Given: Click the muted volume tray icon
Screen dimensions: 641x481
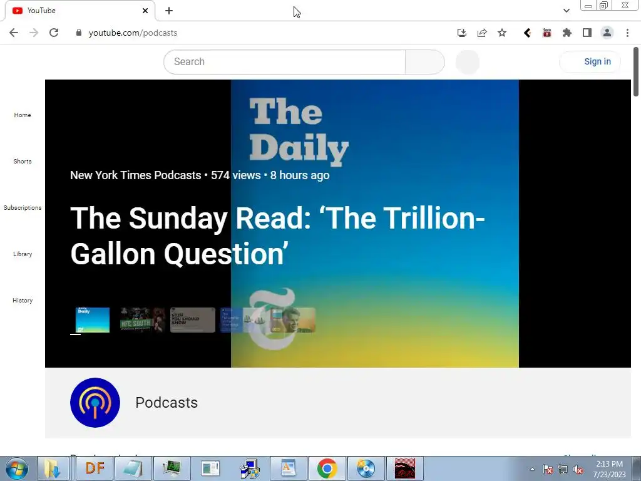Looking at the screenshot, I should click(x=578, y=469).
